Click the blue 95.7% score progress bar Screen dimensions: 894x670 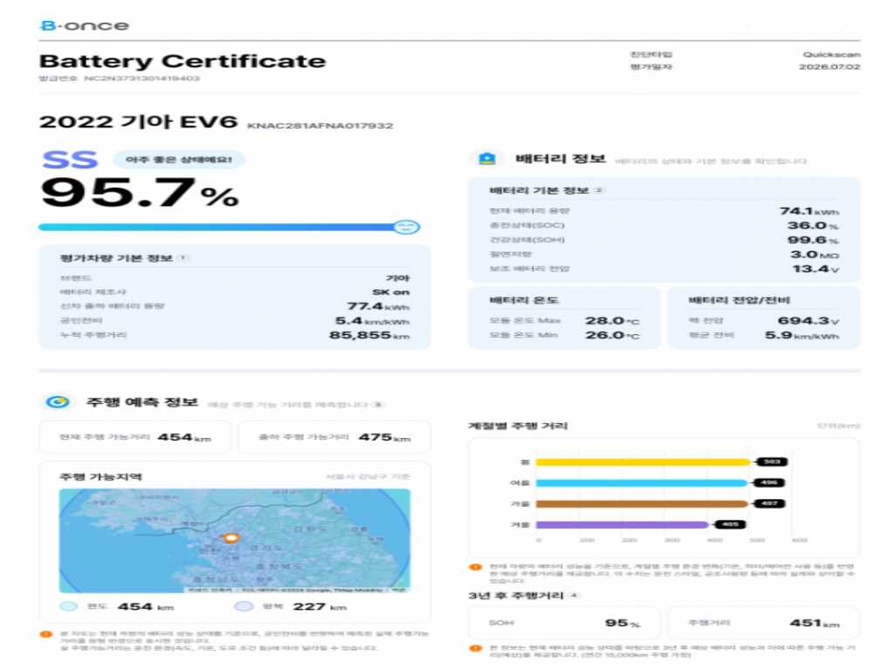coord(230,227)
